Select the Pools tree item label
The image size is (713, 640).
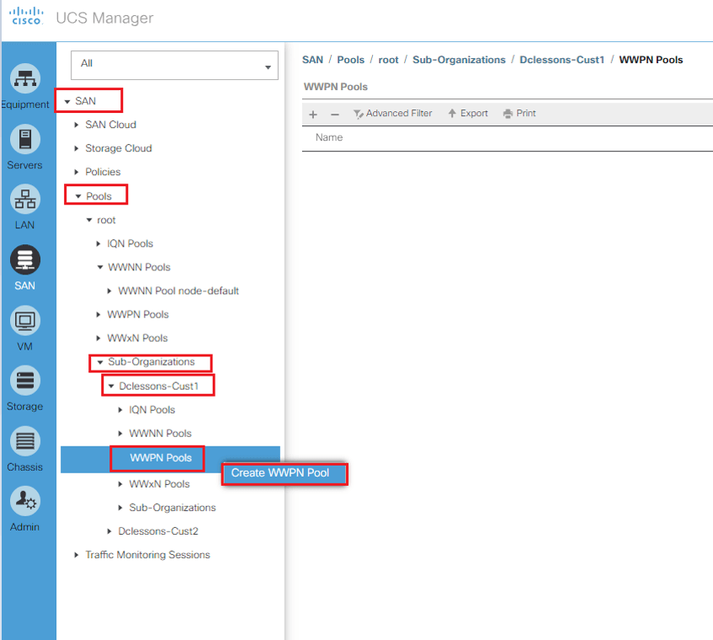coord(98,196)
